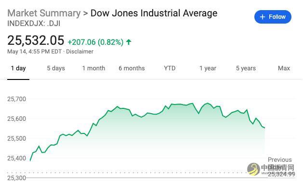Screen dimensions: 303x184
Task: Switch to the 5 years tab
Action: click(246, 68)
